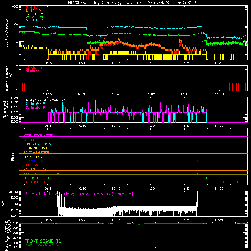Click the FRONTS_OFF rising step near 11:25
This screenshot has width=251, height=251.
tap(207, 178)
